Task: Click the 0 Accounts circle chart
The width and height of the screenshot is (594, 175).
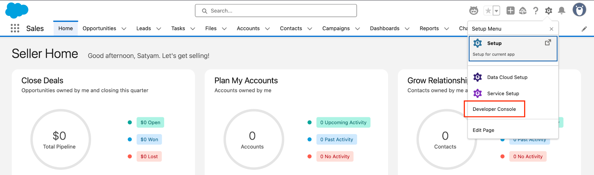Action: 253,140
